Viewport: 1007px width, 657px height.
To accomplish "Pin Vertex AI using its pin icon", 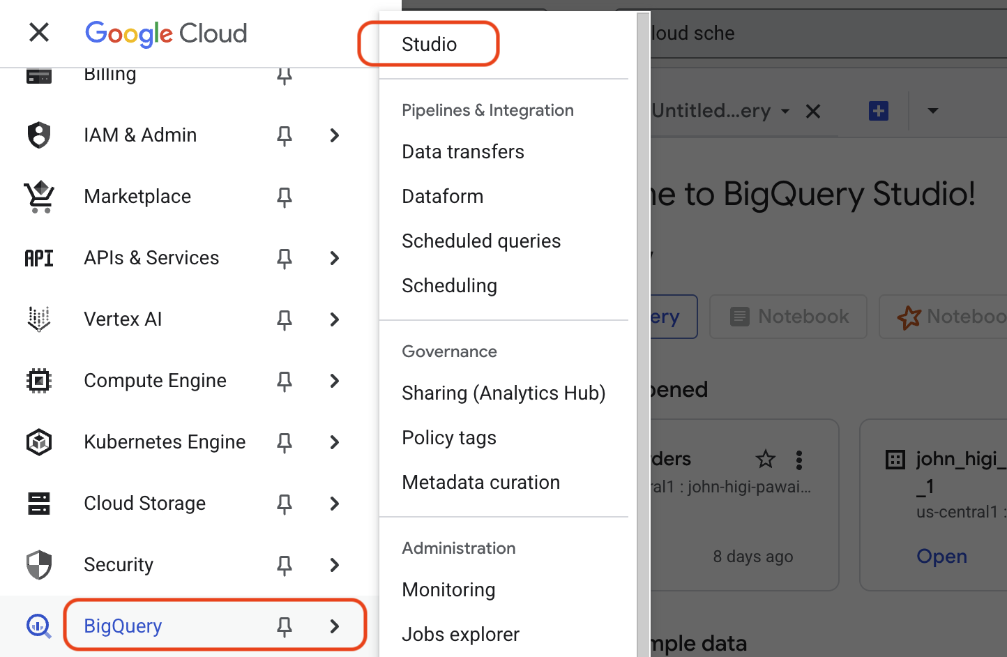I will click(284, 319).
